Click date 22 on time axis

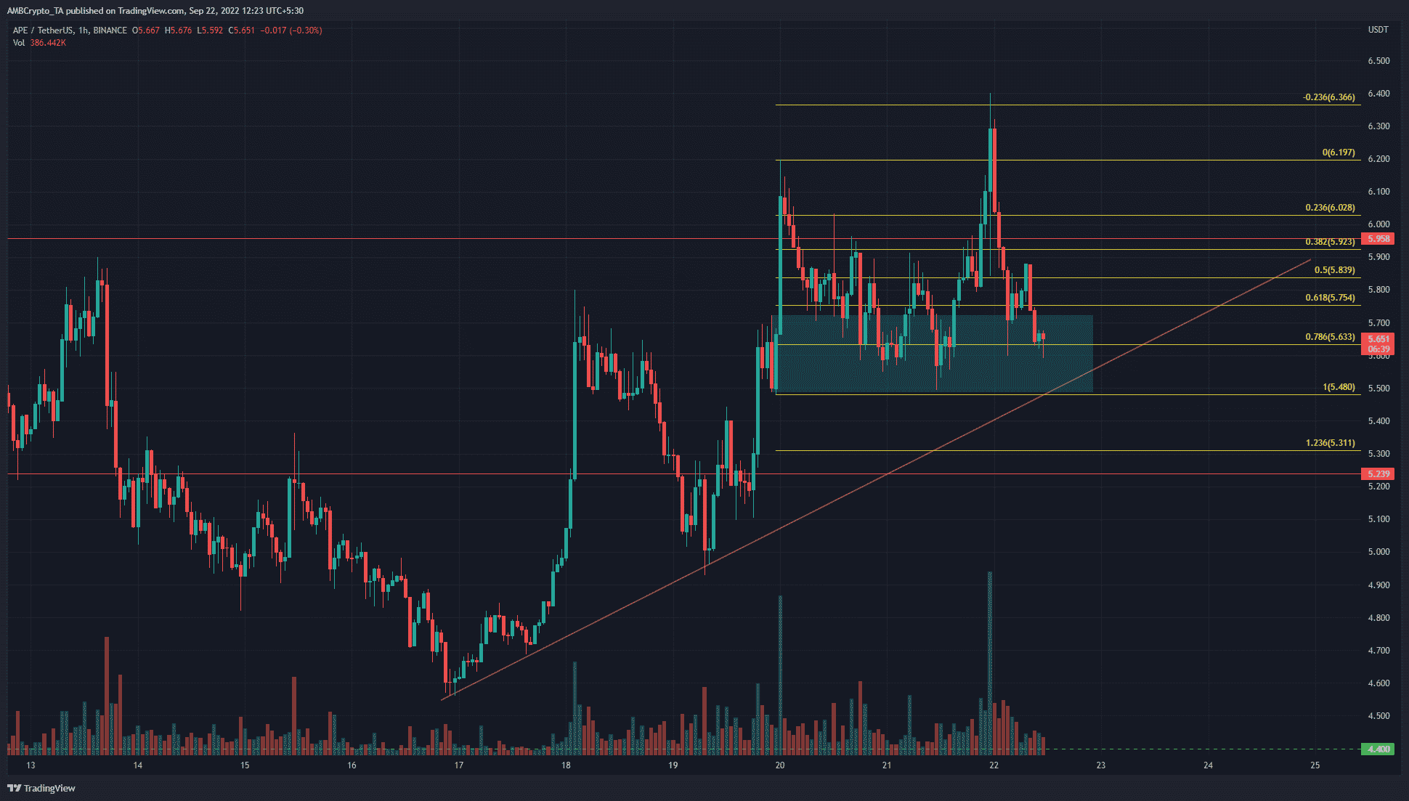[x=994, y=765]
